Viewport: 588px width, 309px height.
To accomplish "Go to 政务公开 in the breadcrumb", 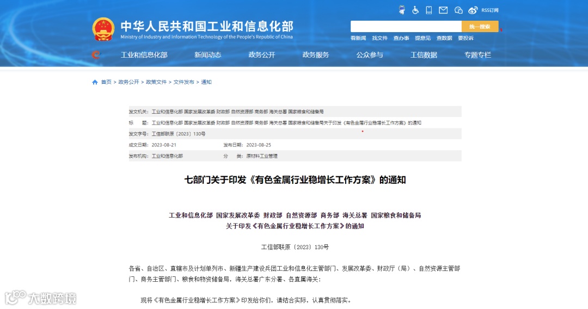I will [x=128, y=82].
